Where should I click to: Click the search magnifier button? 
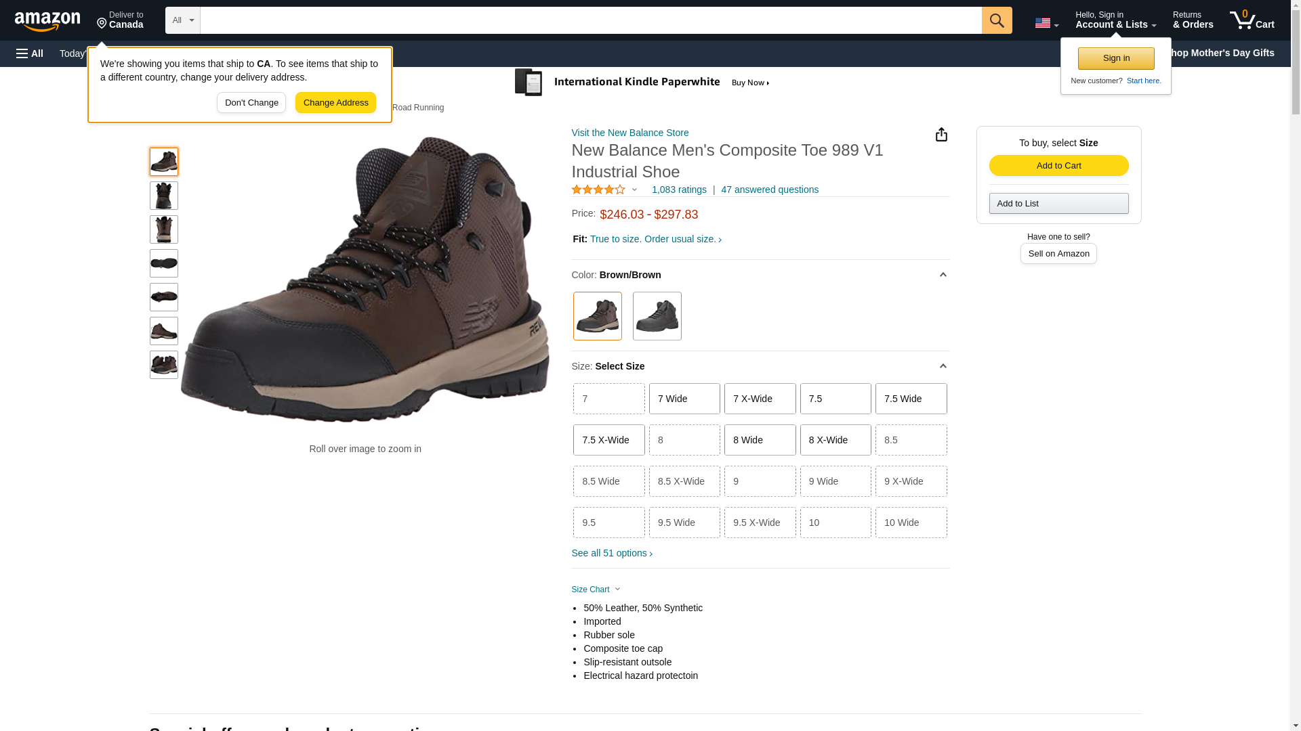point(996,20)
